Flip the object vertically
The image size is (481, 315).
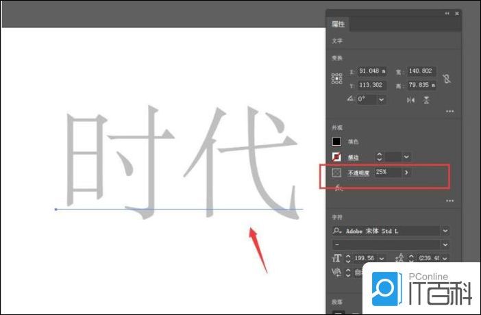pos(426,100)
